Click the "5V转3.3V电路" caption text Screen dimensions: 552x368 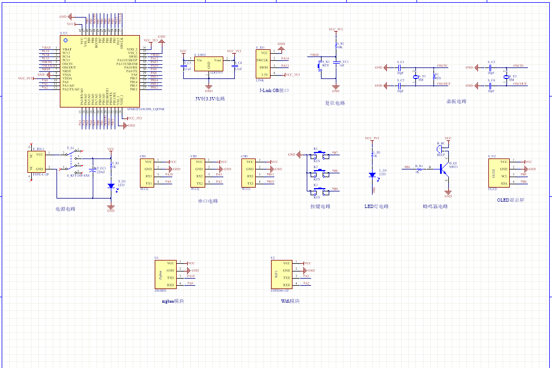210,99
